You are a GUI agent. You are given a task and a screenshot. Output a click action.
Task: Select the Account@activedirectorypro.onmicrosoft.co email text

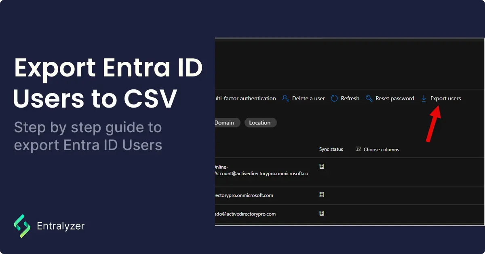pyautogui.click(x=261, y=174)
